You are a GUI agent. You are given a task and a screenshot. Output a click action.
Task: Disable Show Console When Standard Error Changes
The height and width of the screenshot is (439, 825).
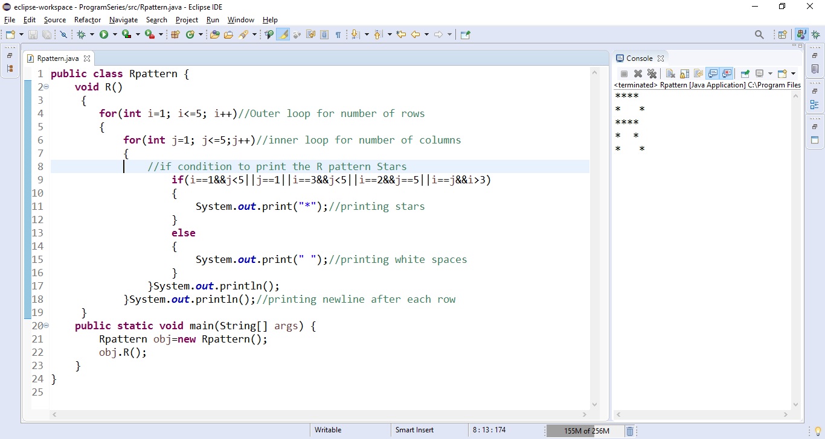(x=728, y=74)
